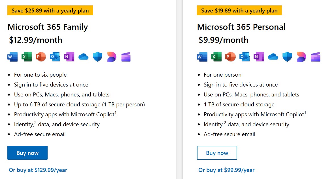Image resolution: width=325 pixels, height=179 pixels.
Task: Open the Or buy at $129.99/year link
Action: 38,170
